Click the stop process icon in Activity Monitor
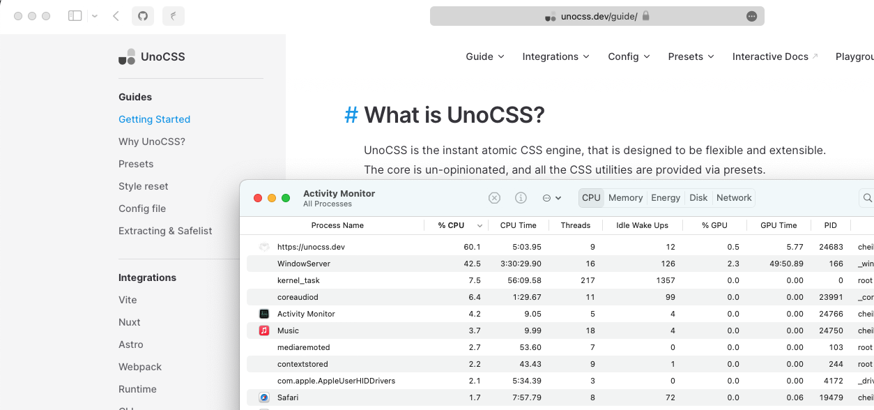 point(494,197)
